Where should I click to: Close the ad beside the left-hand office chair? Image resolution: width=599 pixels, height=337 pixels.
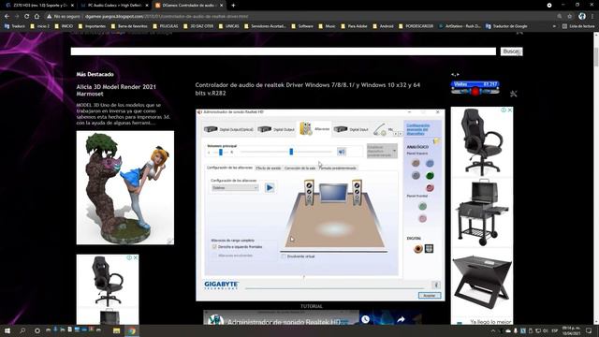[x=135, y=258]
